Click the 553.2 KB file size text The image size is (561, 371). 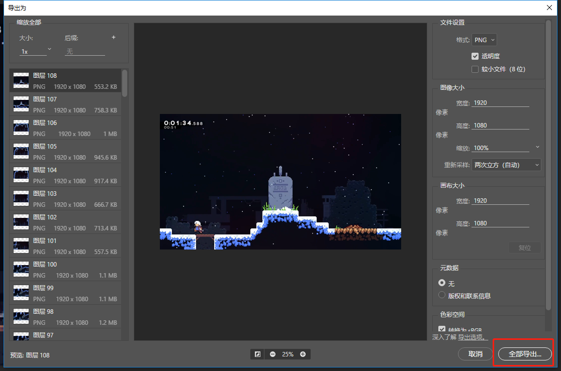point(106,86)
